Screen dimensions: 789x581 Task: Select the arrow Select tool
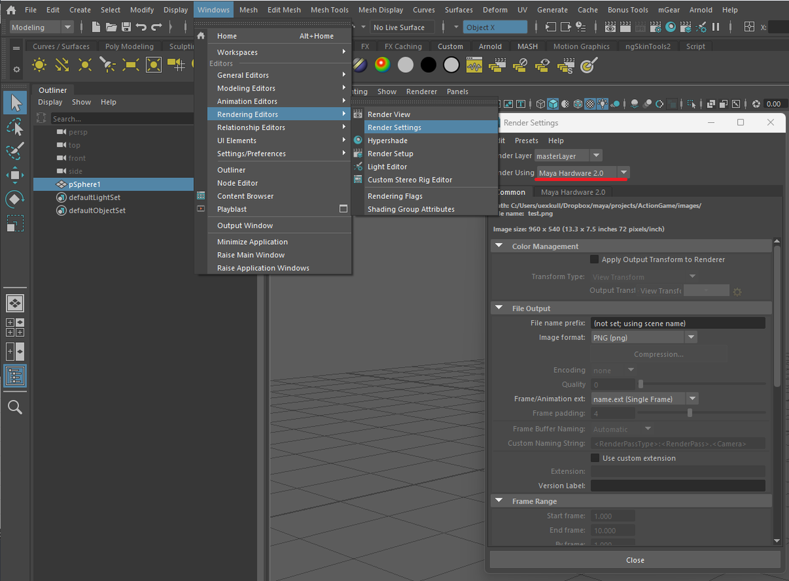[16, 102]
